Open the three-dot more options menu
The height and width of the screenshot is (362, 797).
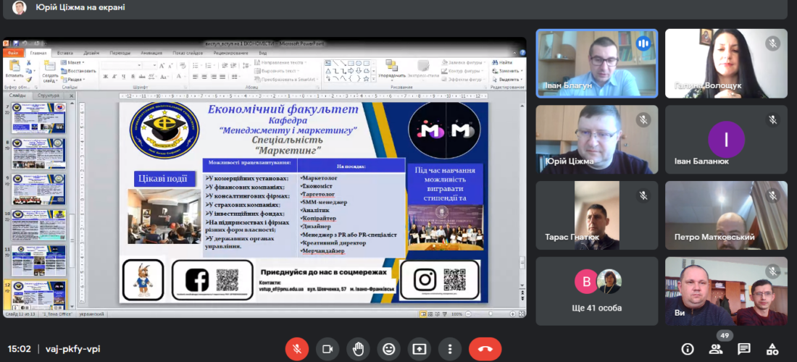point(451,349)
